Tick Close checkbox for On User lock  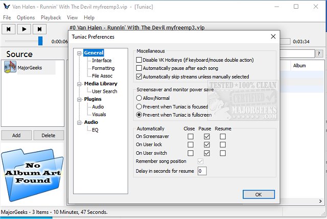[191, 145]
